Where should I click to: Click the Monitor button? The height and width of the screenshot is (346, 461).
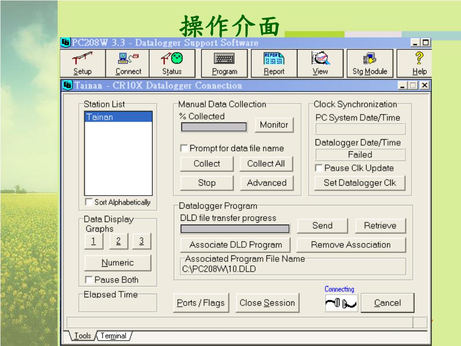pos(274,125)
